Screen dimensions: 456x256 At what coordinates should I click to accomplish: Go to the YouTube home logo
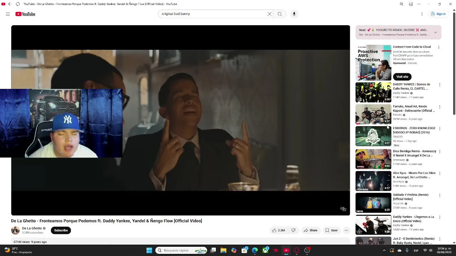[25, 14]
